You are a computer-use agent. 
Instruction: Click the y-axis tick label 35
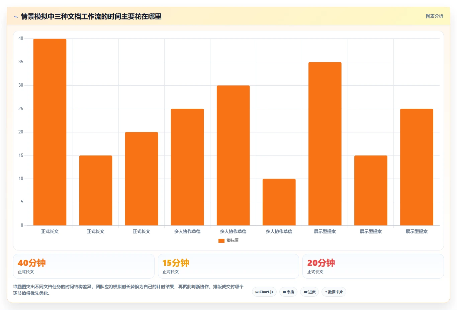pos(21,62)
